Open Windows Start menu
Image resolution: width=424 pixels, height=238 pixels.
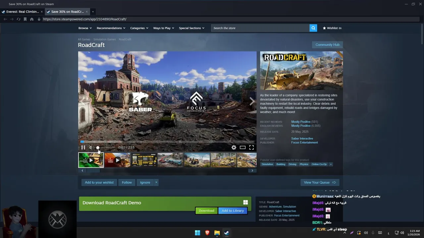[x=197, y=233]
